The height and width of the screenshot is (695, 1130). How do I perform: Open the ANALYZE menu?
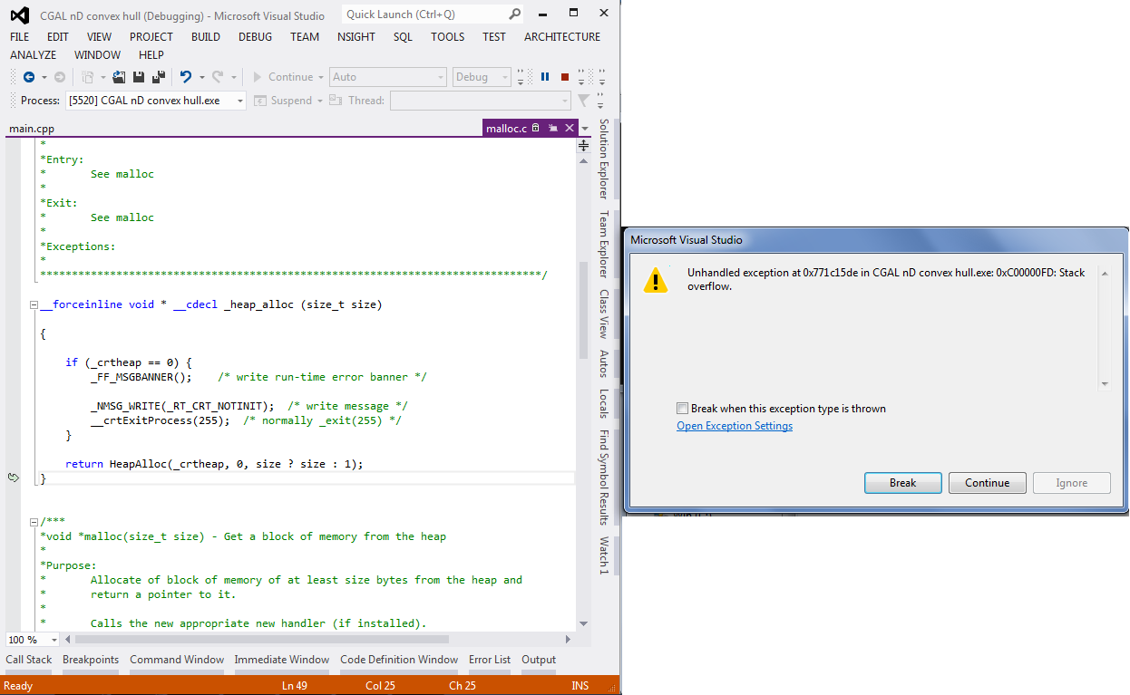point(34,55)
